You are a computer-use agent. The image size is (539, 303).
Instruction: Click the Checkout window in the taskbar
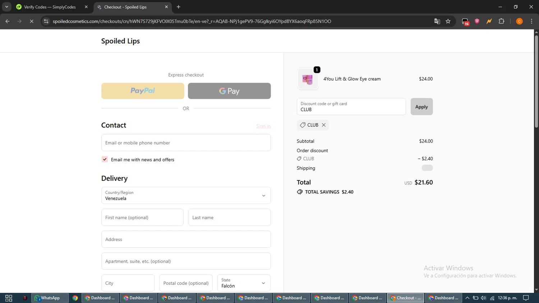tap(405, 298)
